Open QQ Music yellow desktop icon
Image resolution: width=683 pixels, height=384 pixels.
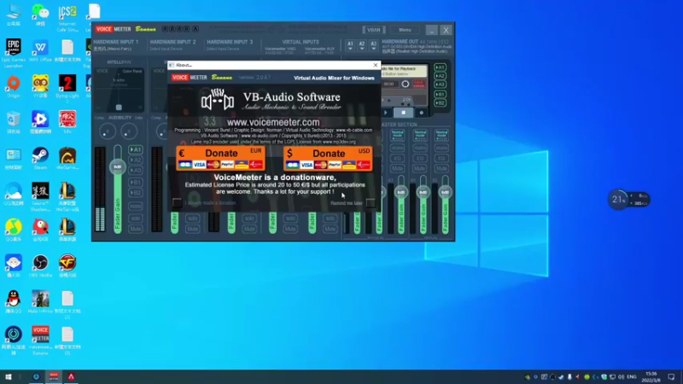[x=14, y=230]
